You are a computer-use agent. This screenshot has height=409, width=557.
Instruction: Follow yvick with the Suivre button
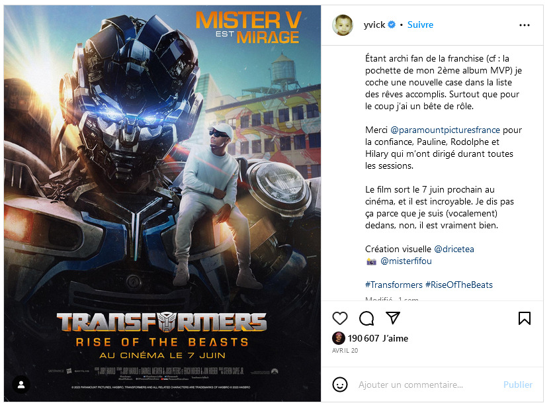coord(420,25)
